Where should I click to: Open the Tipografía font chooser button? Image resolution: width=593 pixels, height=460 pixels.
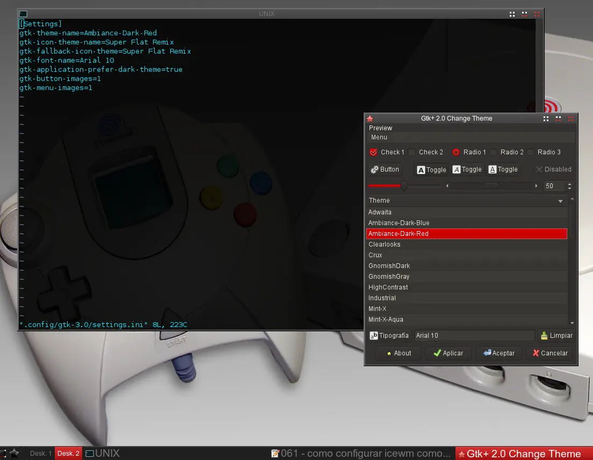[x=389, y=336]
